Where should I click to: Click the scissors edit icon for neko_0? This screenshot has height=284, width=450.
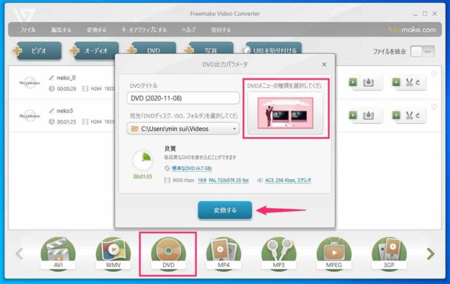411,83
